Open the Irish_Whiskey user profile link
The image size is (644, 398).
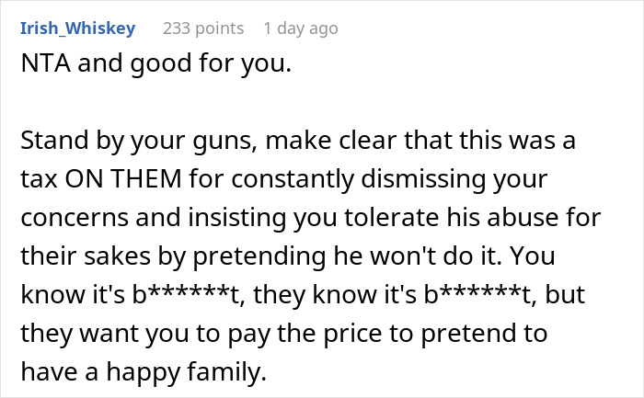click(x=77, y=28)
